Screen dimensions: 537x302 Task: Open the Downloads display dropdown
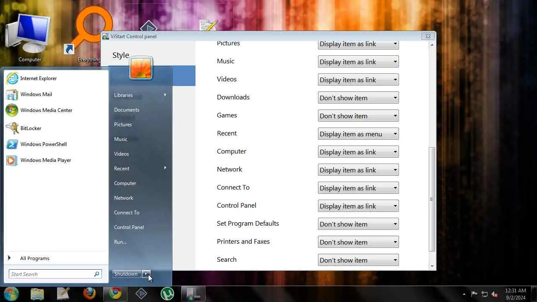pyautogui.click(x=358, y=98)
